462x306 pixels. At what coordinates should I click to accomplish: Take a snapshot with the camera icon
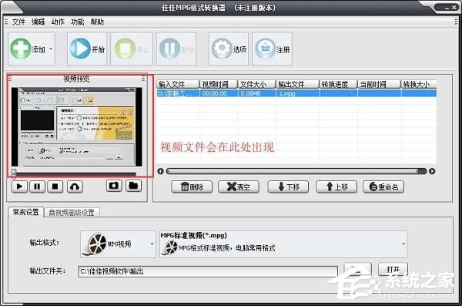(114, 186)
